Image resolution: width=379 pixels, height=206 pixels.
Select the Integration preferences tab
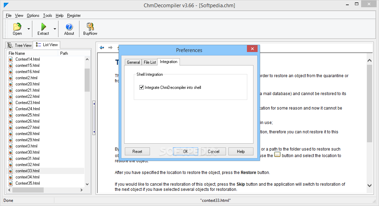click(x=169, y=62)
